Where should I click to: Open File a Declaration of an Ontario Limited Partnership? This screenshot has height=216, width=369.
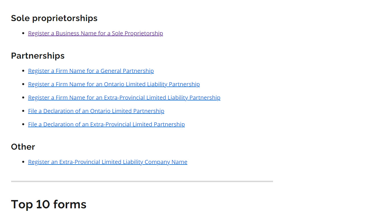pos(96,111)
